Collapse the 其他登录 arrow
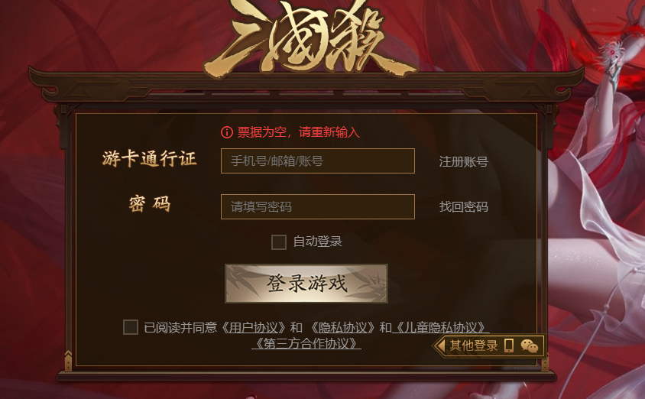The height and width of the screenshot is (399, 645). click(440, 345)
